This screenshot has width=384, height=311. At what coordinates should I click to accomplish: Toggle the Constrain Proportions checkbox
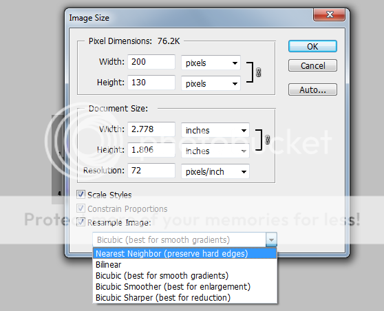click(x=81, y=208)
